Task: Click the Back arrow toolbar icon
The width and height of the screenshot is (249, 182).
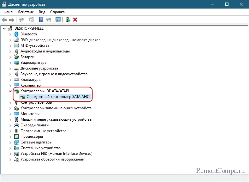Action: point(4,20)
